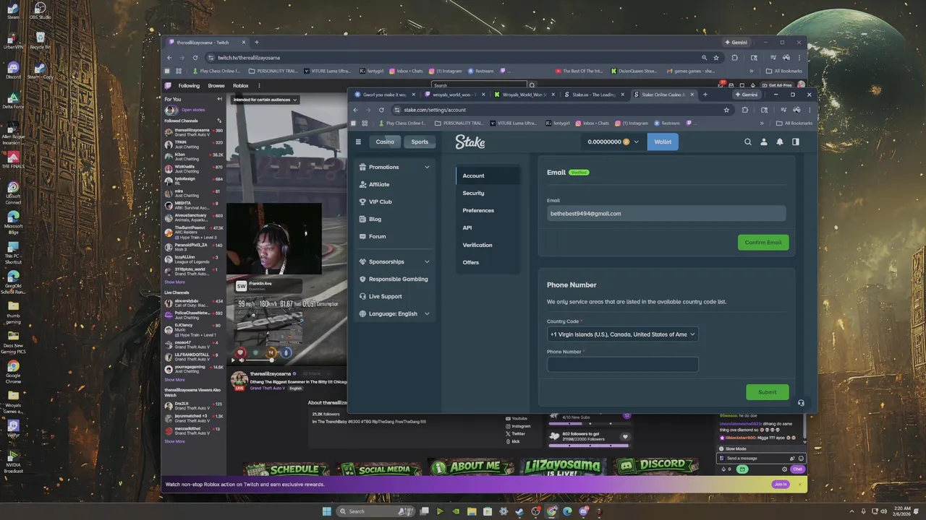
Task: Toggle Stake chat side panel icon
Action: click(x=796, y=142)
